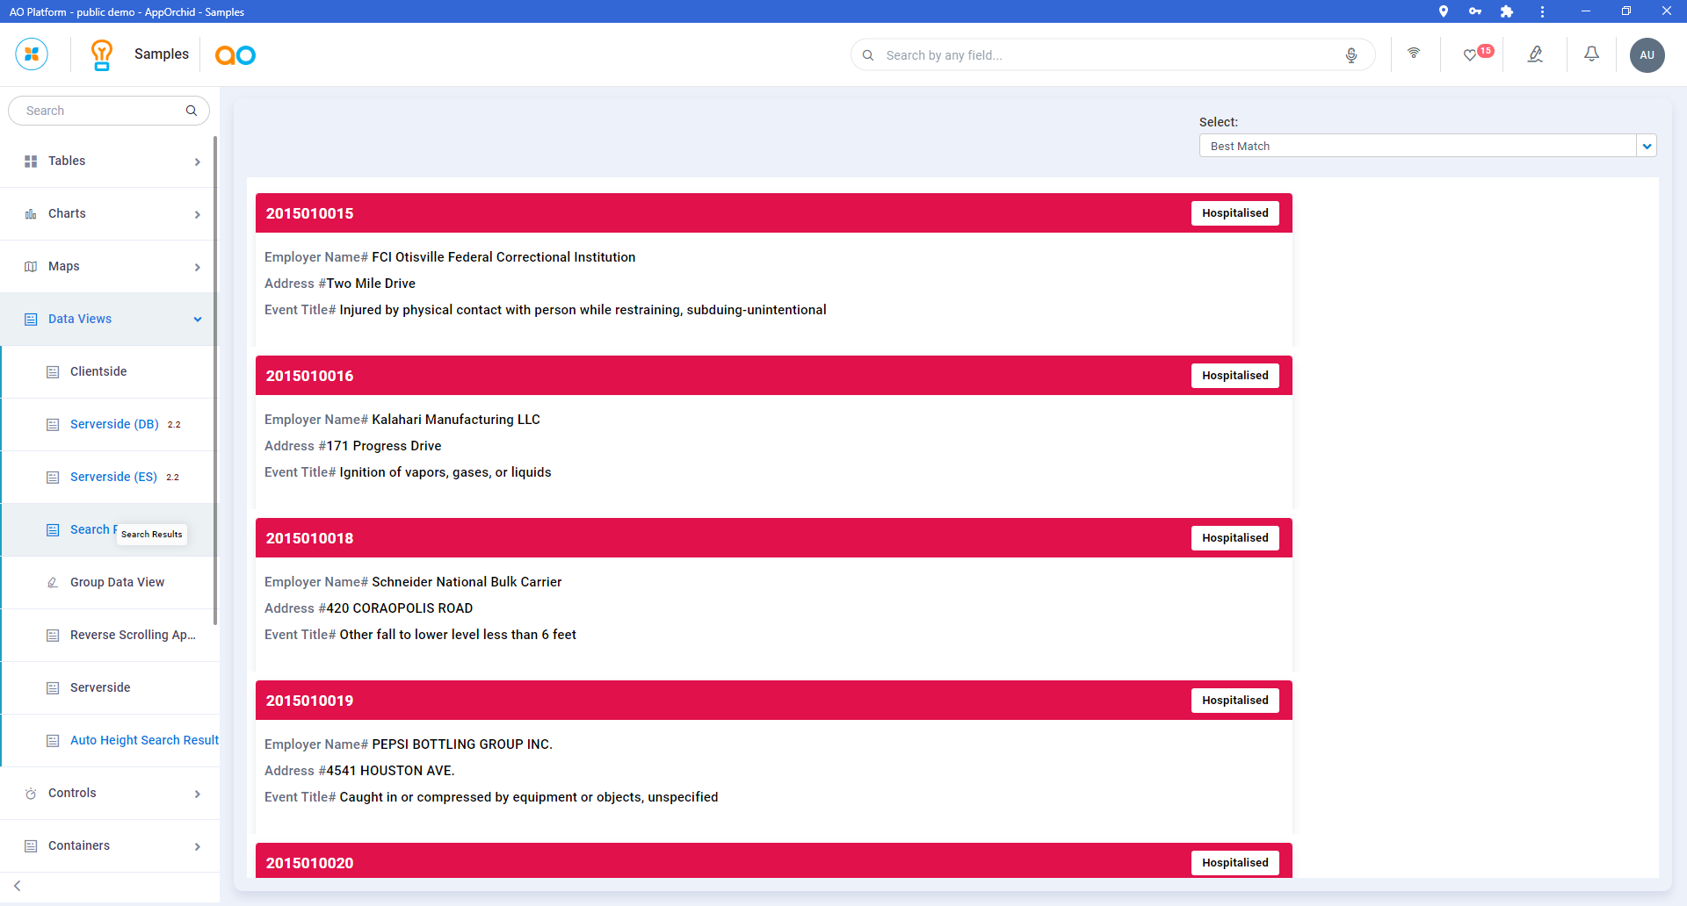Open favorites heart icon with 15 badge
Image resolution: width=1687 pixels, height=906 pixels.
(1471, 55)
